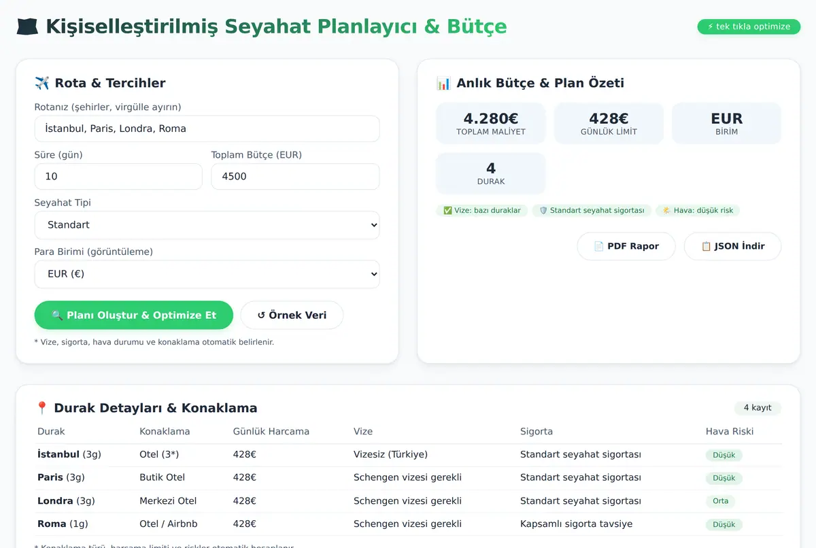Click the Vize: bazı duraklar chip
816x548 pixels.
click(x=481, y=211)
